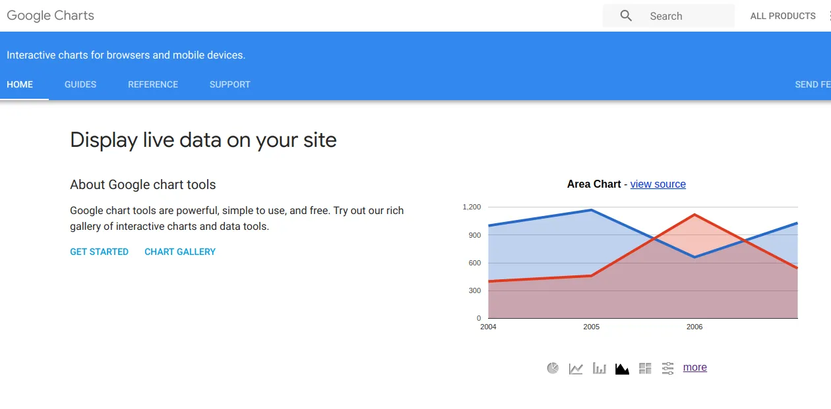Click the Google Charts logo
831x409 pixels.
point(50,15)
